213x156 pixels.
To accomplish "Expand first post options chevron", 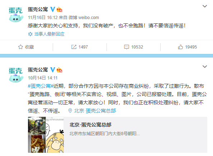I will 205,6.
